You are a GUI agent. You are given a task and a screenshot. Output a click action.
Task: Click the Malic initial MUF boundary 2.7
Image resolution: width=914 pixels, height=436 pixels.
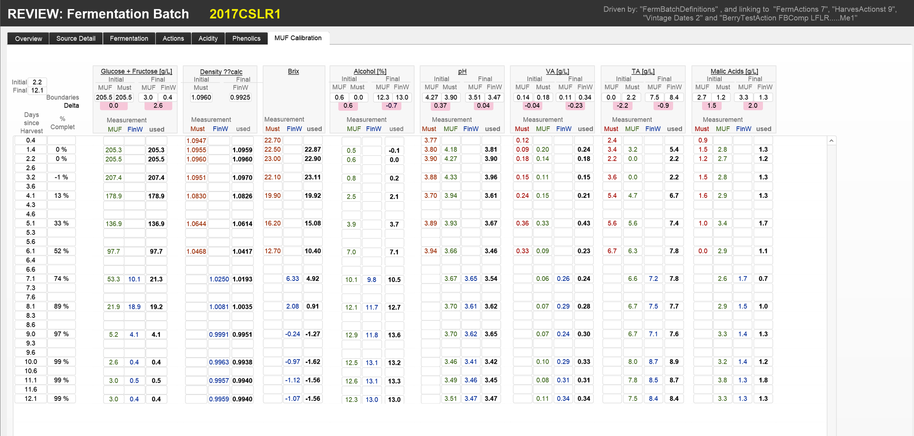[702, 97]
